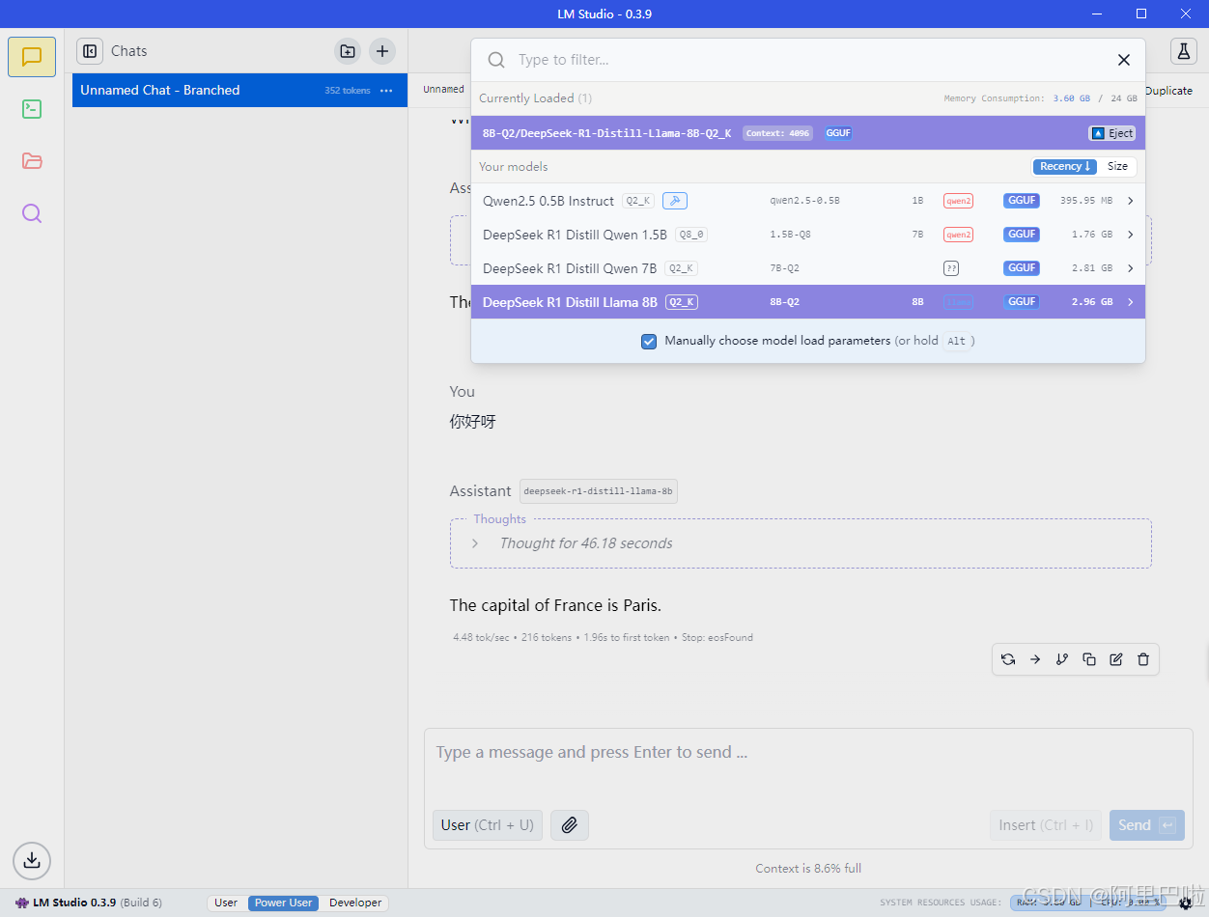Image resolution: width=1209 pixels, height=917 pixels.
Task: Click the 395.95 MB size value
Action: pyautogui.click(x=1086, y=201)
